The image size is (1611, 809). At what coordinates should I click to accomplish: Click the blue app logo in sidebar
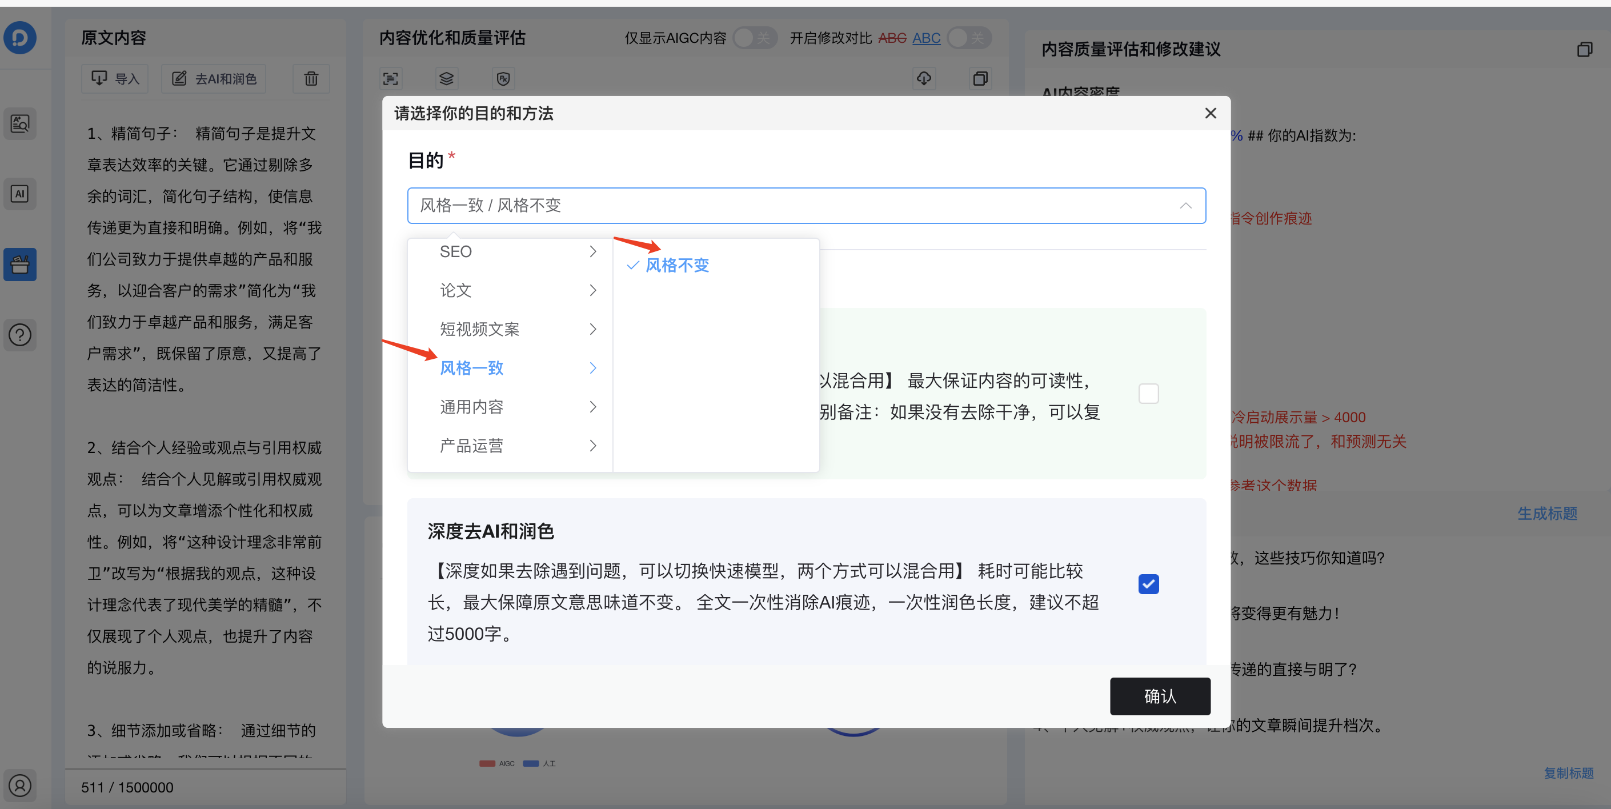(20, 38)
